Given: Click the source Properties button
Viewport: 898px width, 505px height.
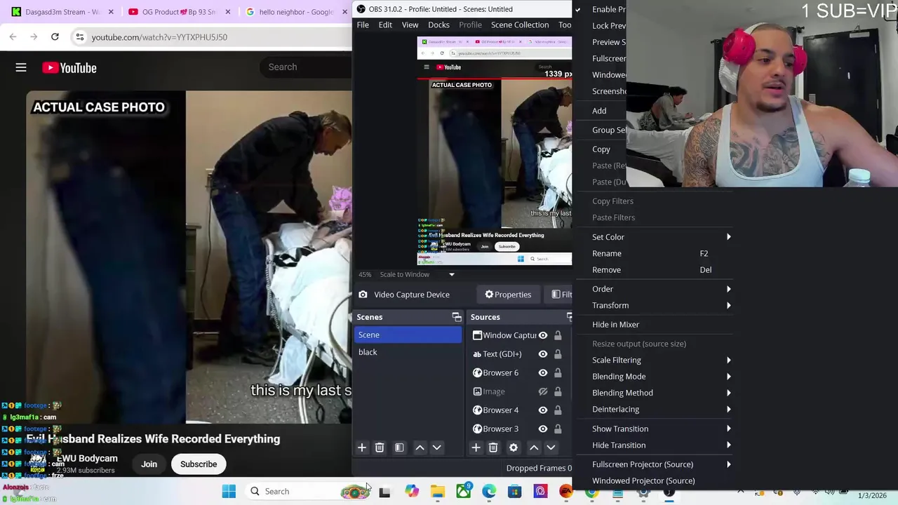Looking at the screenshot, I should pos(508,295).
